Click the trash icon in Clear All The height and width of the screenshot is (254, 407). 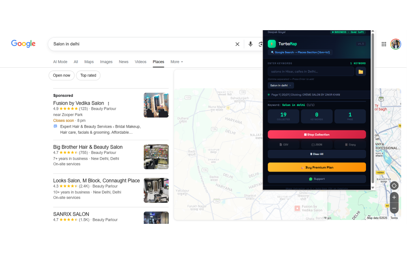[x=311, y=154]
